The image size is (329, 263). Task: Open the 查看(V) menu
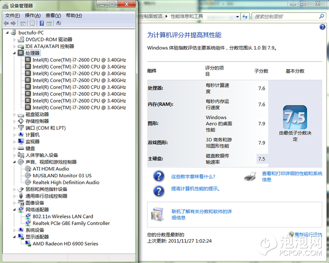(x=53, y=15)
